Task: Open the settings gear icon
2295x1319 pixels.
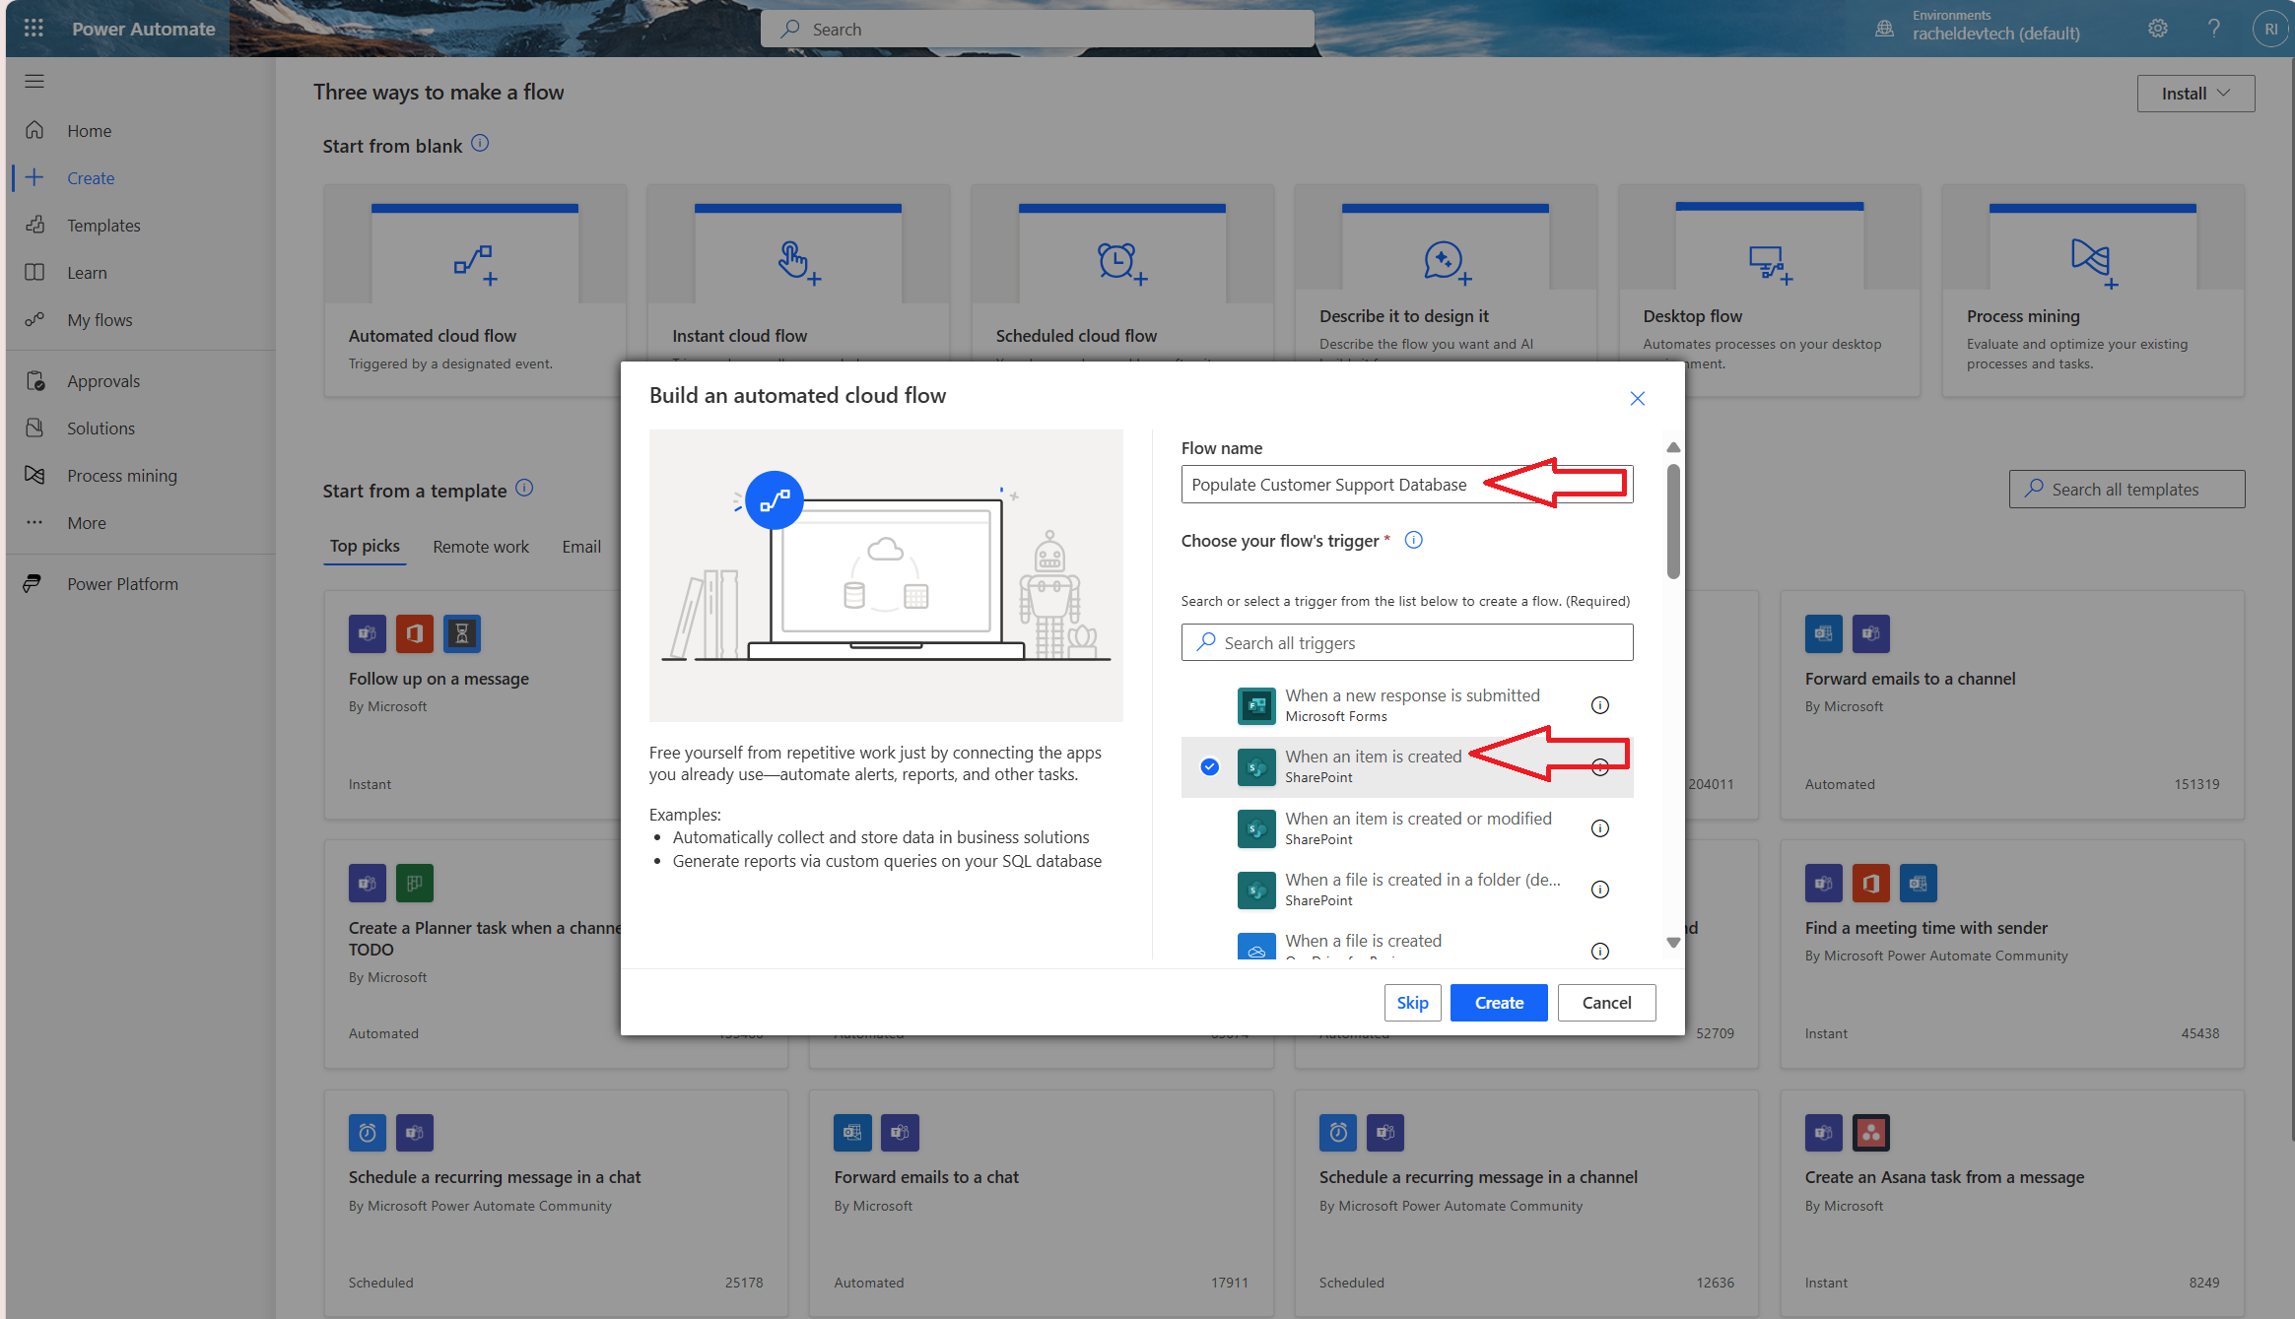Action: tap(2157, 29)
